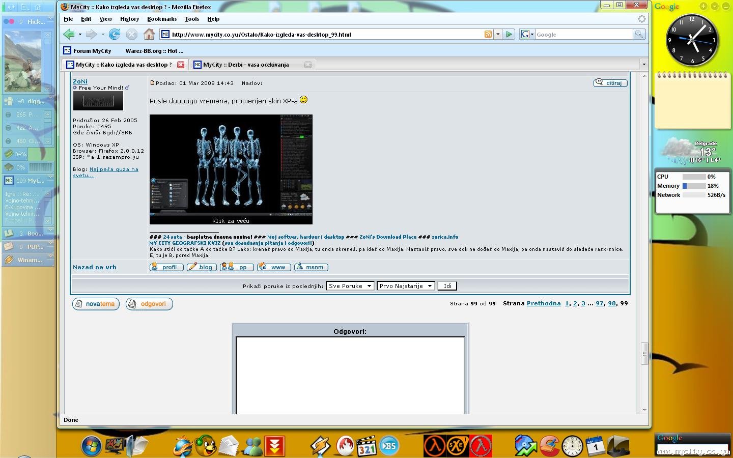Click the 'msnm' button
This screenshot has width=733, height=458.
point(311,267)
